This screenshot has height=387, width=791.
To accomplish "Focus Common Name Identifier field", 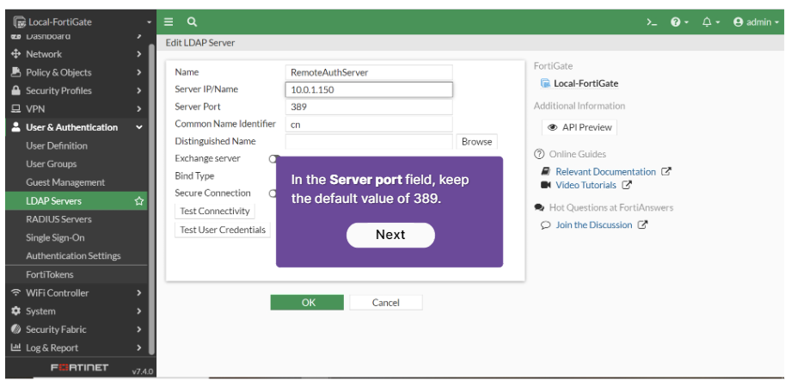I will click(369, 124).
